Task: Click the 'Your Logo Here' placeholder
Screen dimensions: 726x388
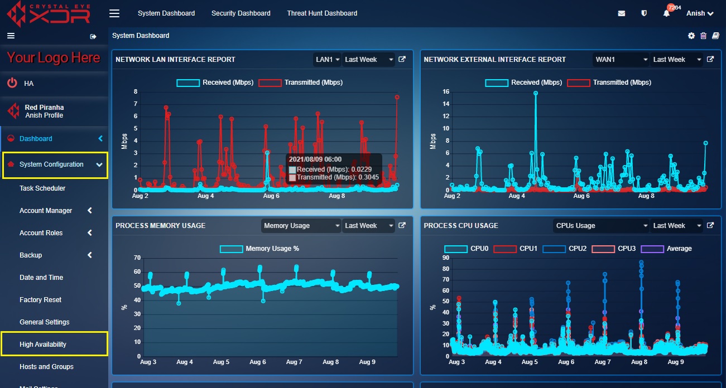Action: pyautogui.click(x=54, y=57)
